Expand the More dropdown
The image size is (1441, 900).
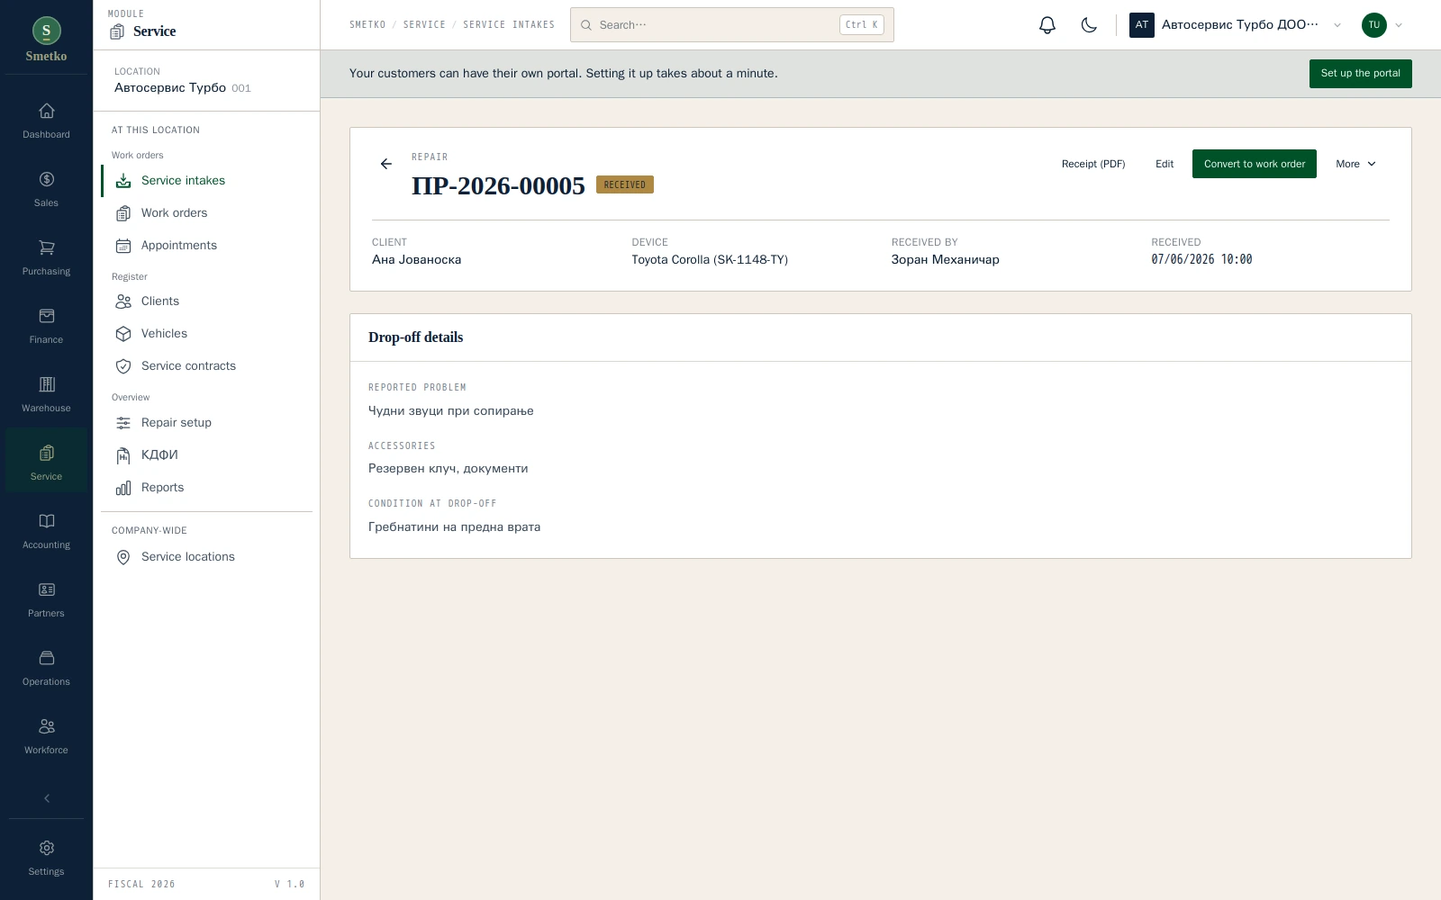point(1355,164)
